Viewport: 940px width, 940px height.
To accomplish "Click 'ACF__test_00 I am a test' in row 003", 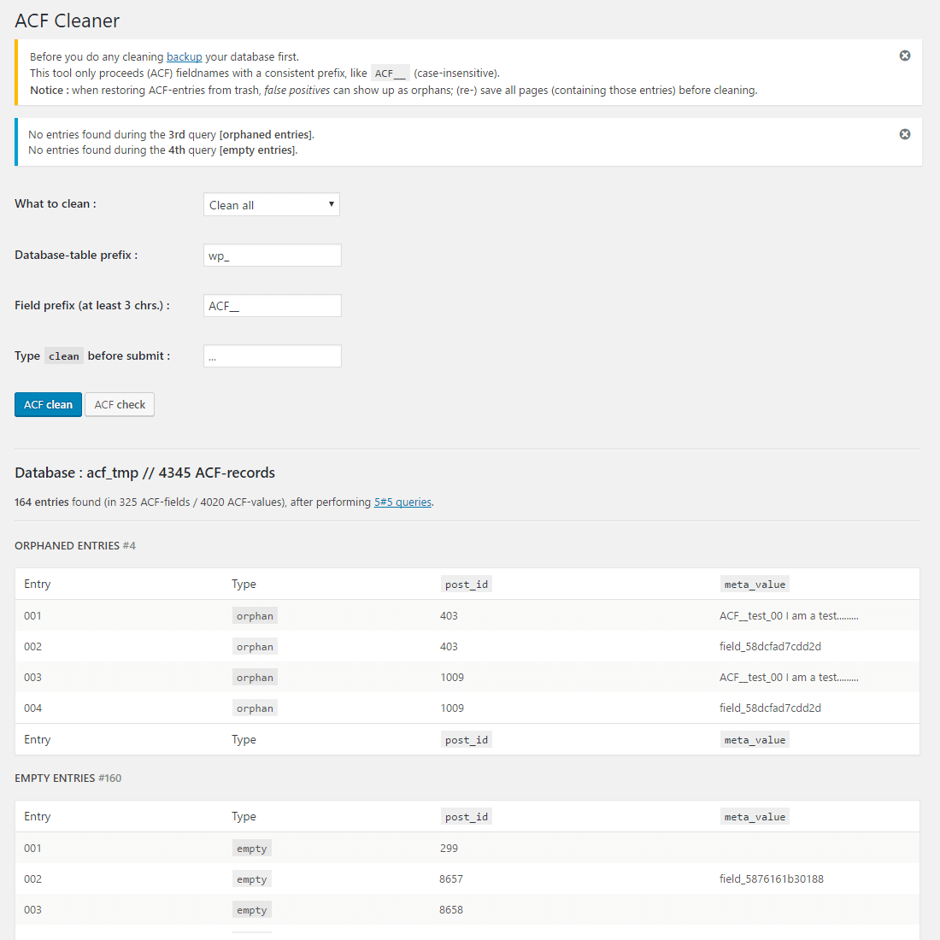I will coord(789,678).
